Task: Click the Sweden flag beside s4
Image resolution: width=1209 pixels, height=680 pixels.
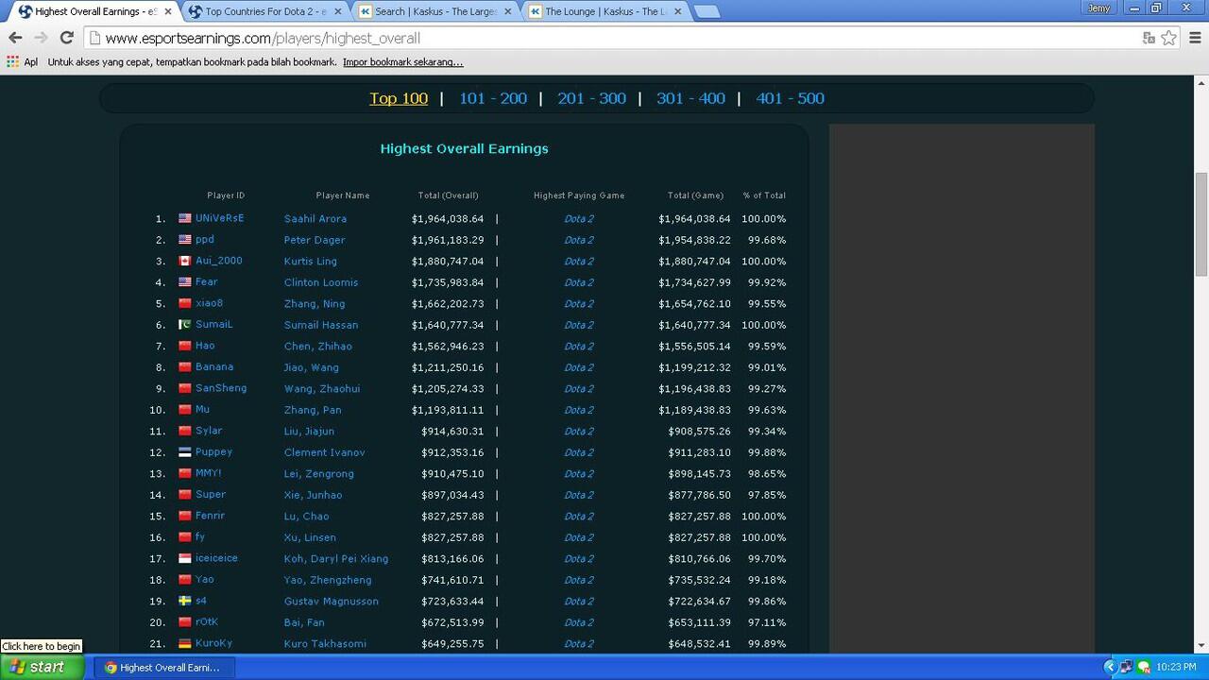Action: (x=185, y=601)
